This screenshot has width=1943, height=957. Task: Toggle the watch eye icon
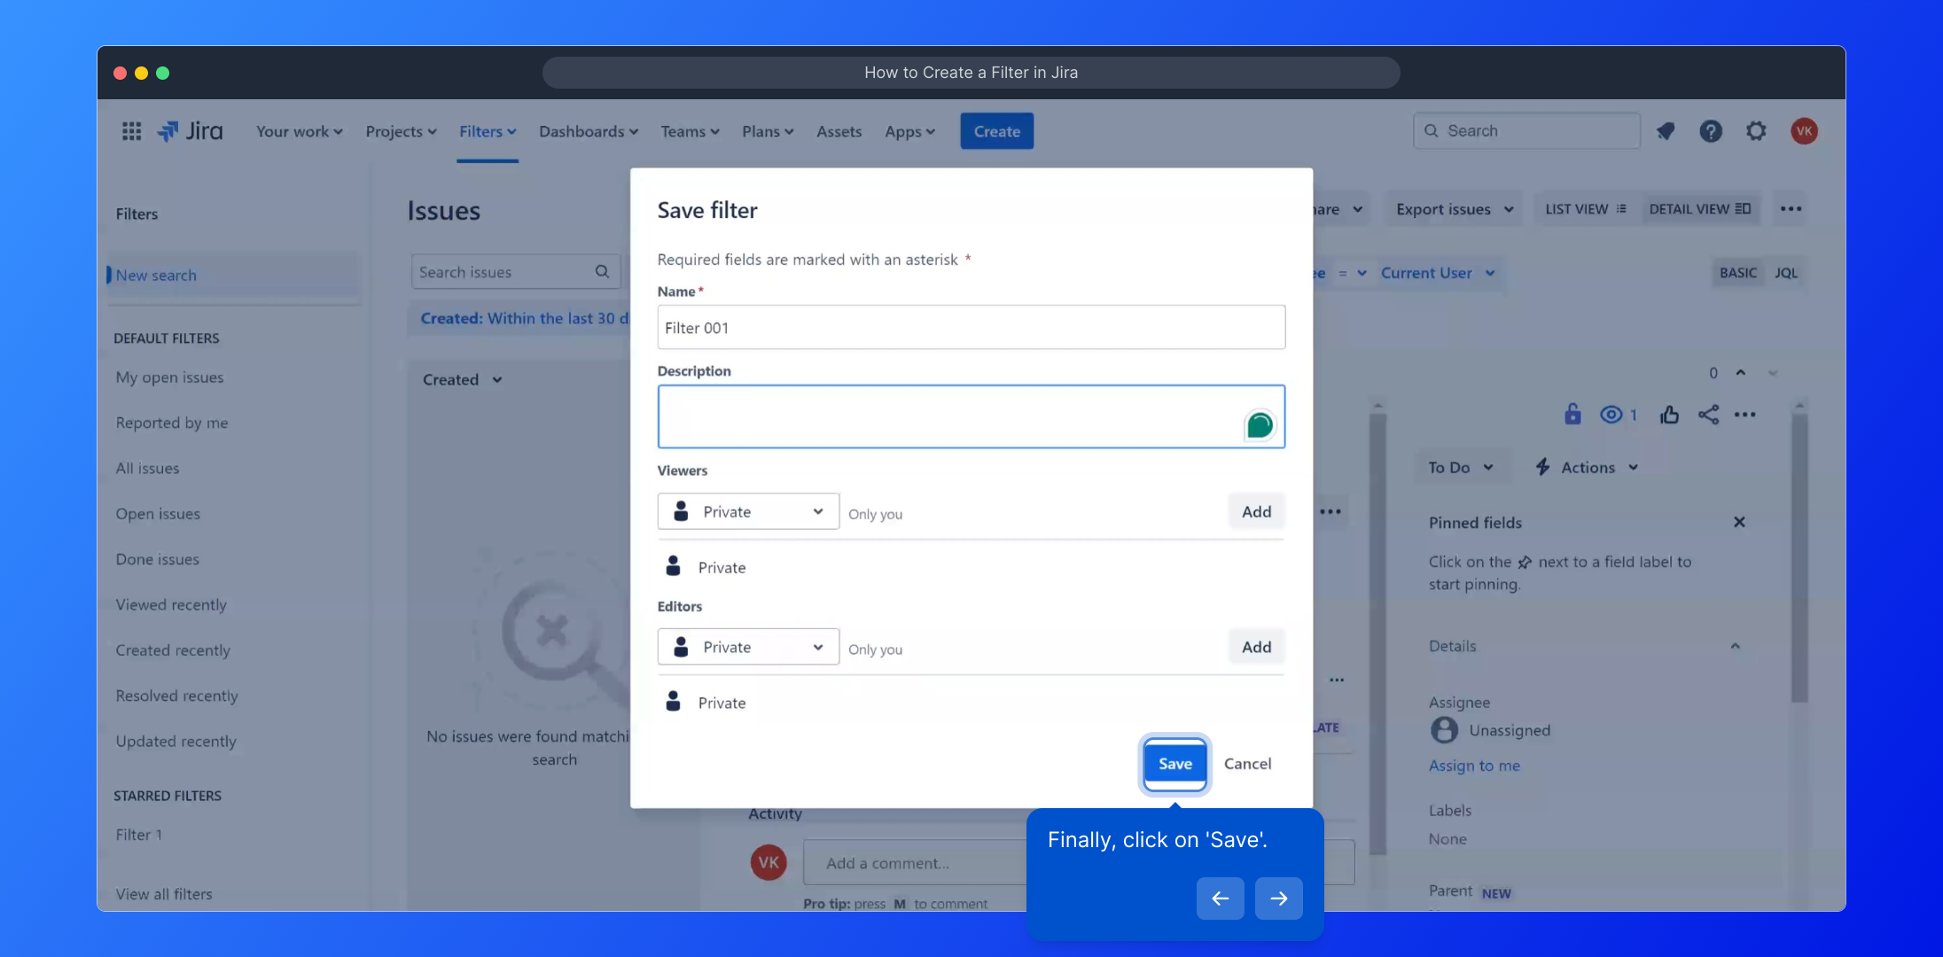[1611, 415]
